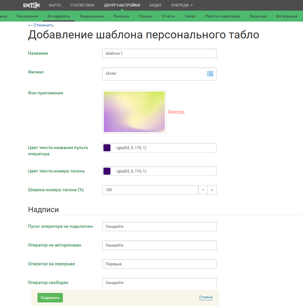The height and width of the screenshot is (308, 303).
Task: Click the Отменить back link
Action: pyautogui.click(x=38, y=25)
